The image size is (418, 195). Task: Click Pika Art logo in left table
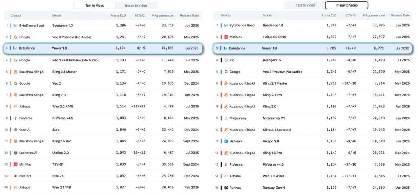pyautogui.click(x=16, y=176)
